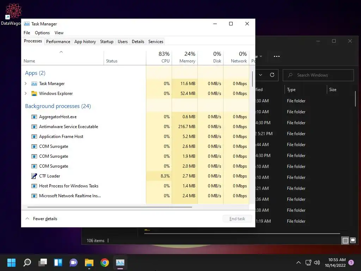Click the Type column header in Explorer

[x=306, y=89]
